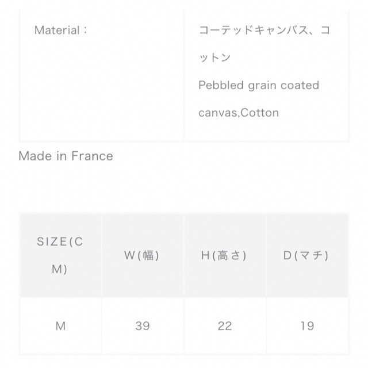Click the word Pebbled in description
This screenshot has height=368, width=368.
pos(221,85)
